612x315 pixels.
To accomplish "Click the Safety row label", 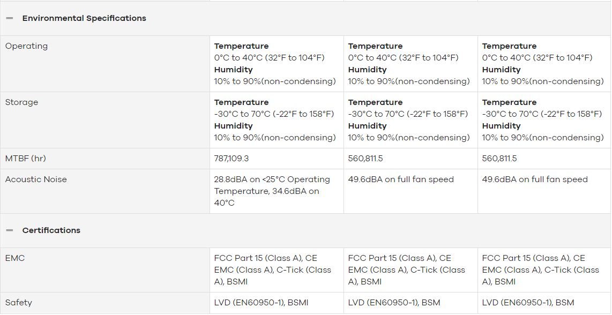I will point(18,303).
